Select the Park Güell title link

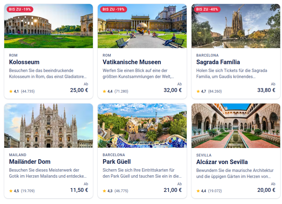[117, 162]
